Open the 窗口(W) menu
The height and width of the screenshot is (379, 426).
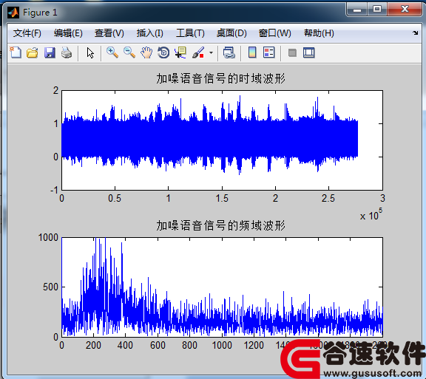pyautogui.click(x=274, y=33)
